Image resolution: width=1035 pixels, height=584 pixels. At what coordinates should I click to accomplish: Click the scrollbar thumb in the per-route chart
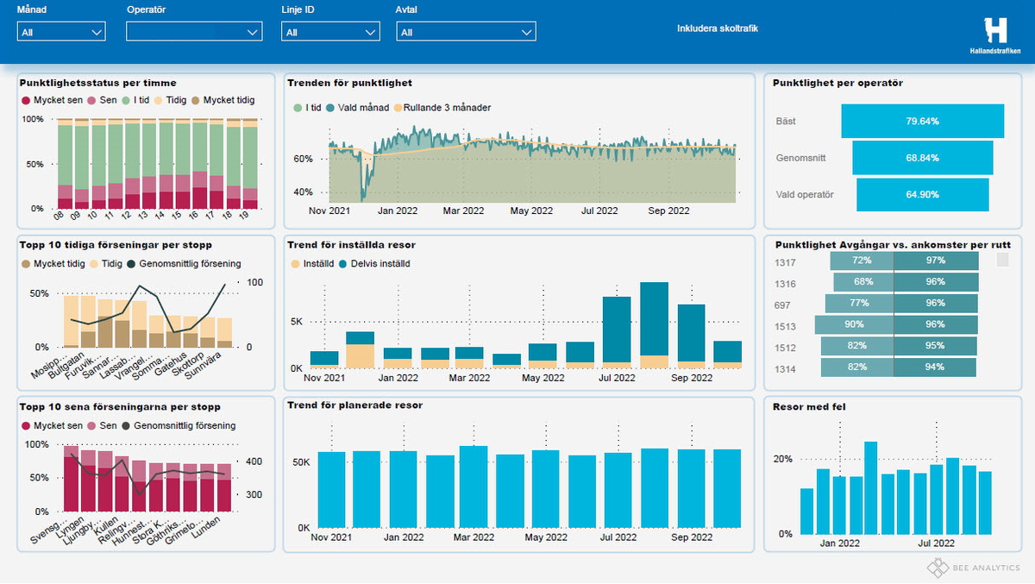pos(1002,260)
